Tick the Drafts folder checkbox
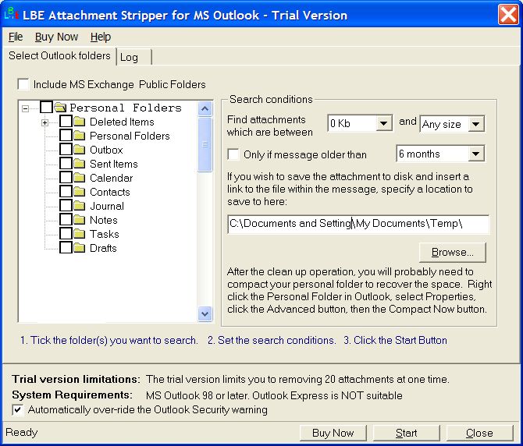523x446 pixels. [66, 247]
